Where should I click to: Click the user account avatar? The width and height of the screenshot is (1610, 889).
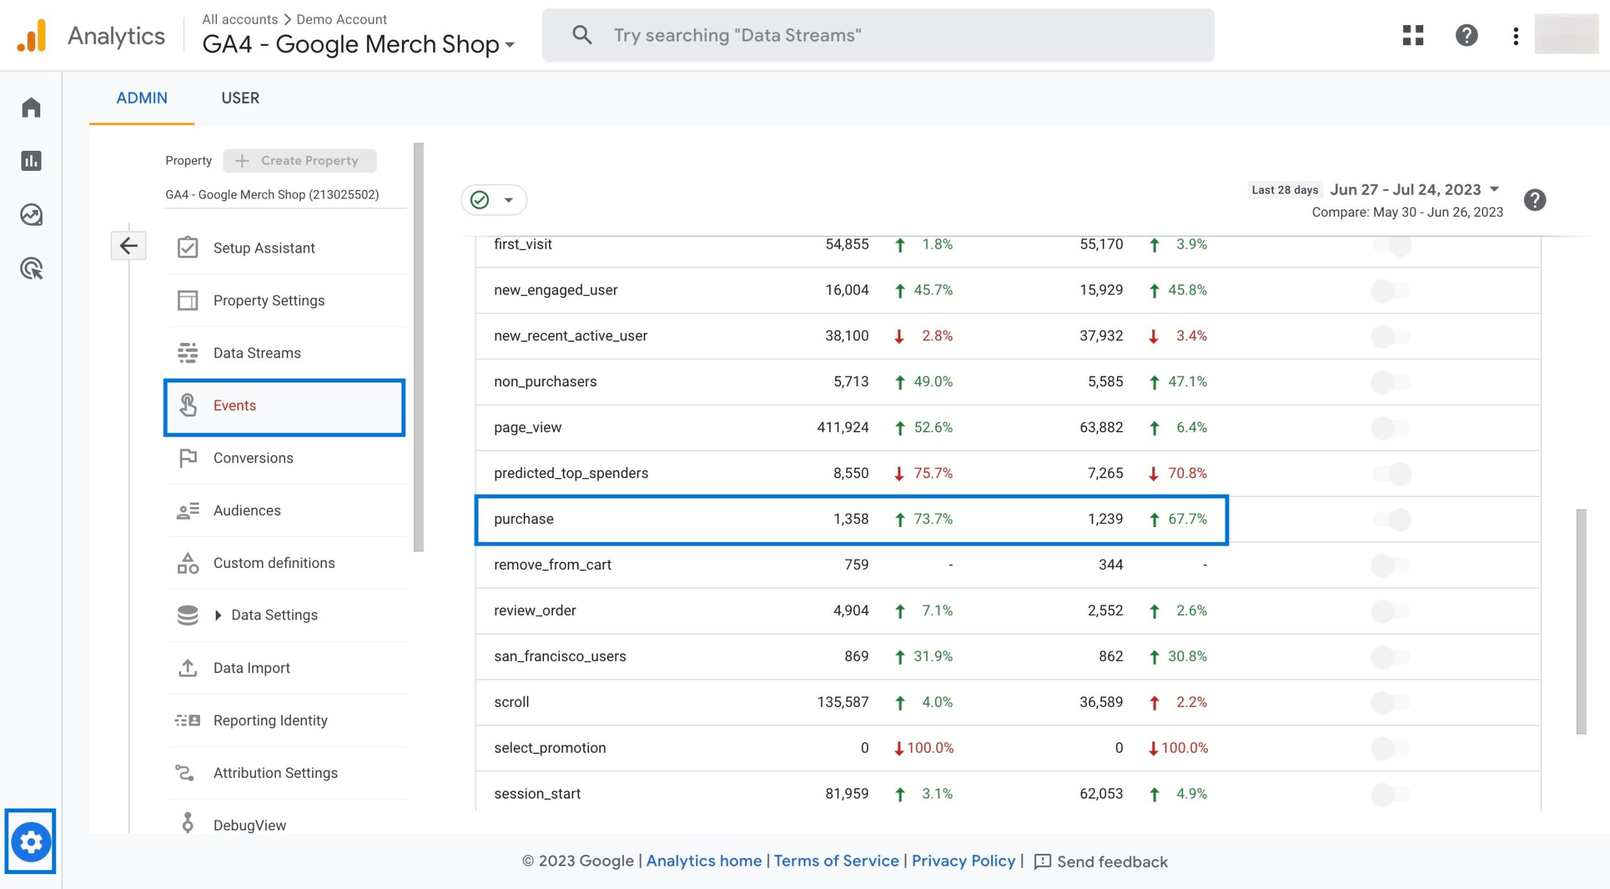tap(1566, 35)
